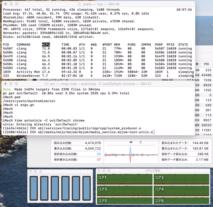Click the highlighted %CPU header in top

(x=45, y=44)
